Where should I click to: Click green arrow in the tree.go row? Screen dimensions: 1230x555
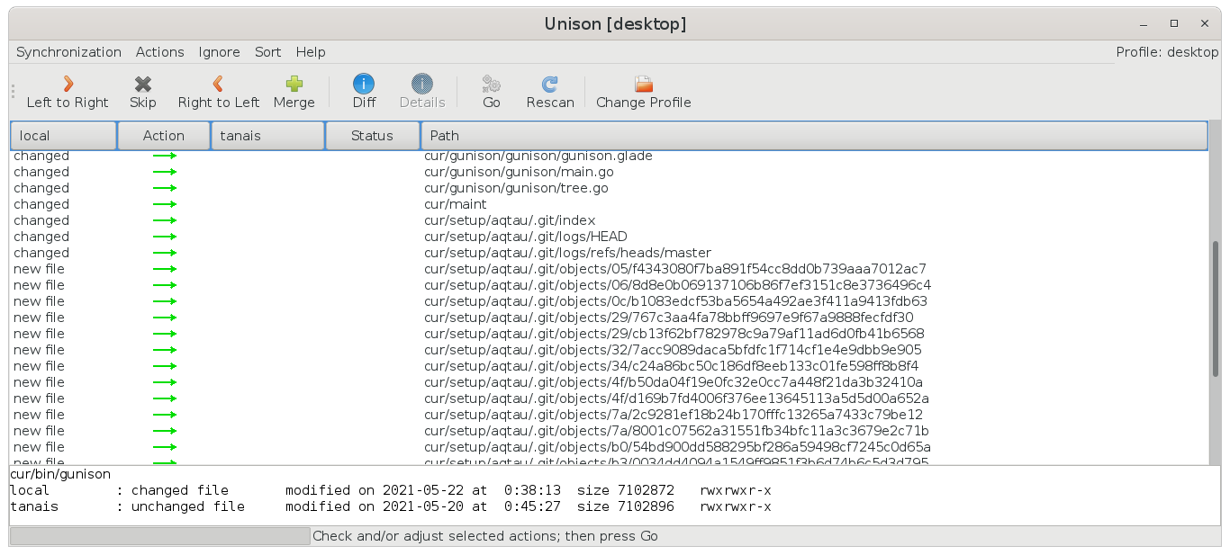[164, 188]
